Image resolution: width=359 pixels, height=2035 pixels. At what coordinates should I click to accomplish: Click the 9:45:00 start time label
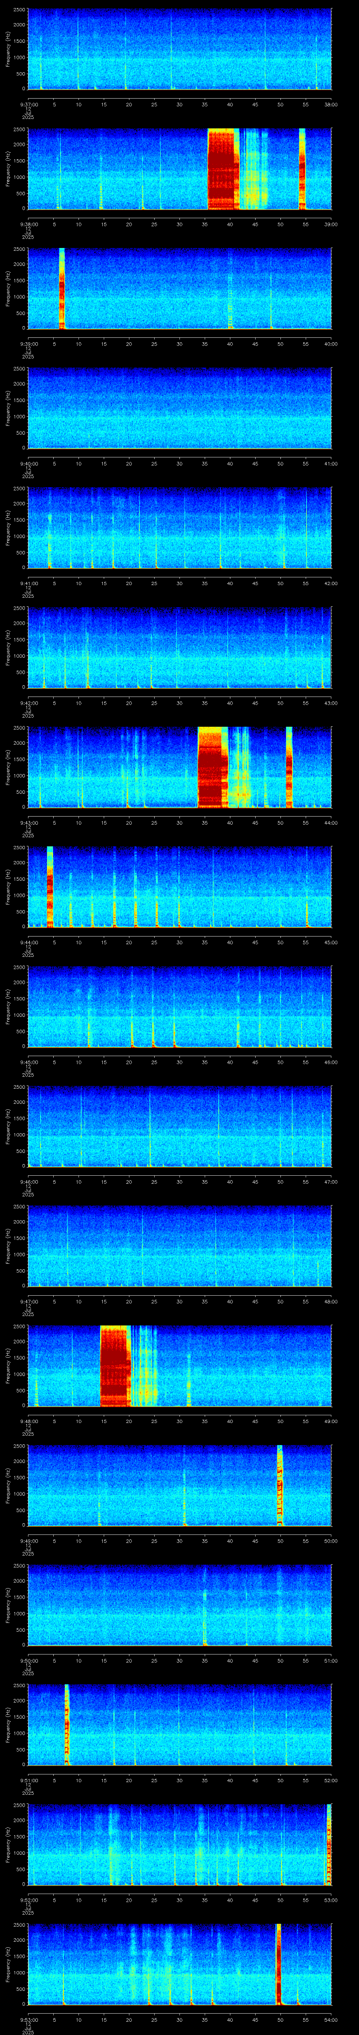point(28,1062)
